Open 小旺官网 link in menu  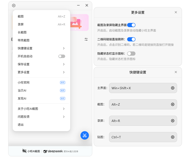point(24,82)
